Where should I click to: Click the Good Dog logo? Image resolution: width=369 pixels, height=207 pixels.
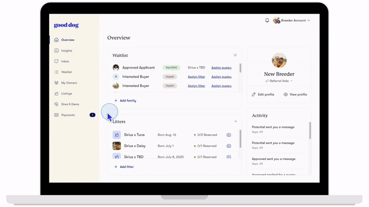point(66,25)
